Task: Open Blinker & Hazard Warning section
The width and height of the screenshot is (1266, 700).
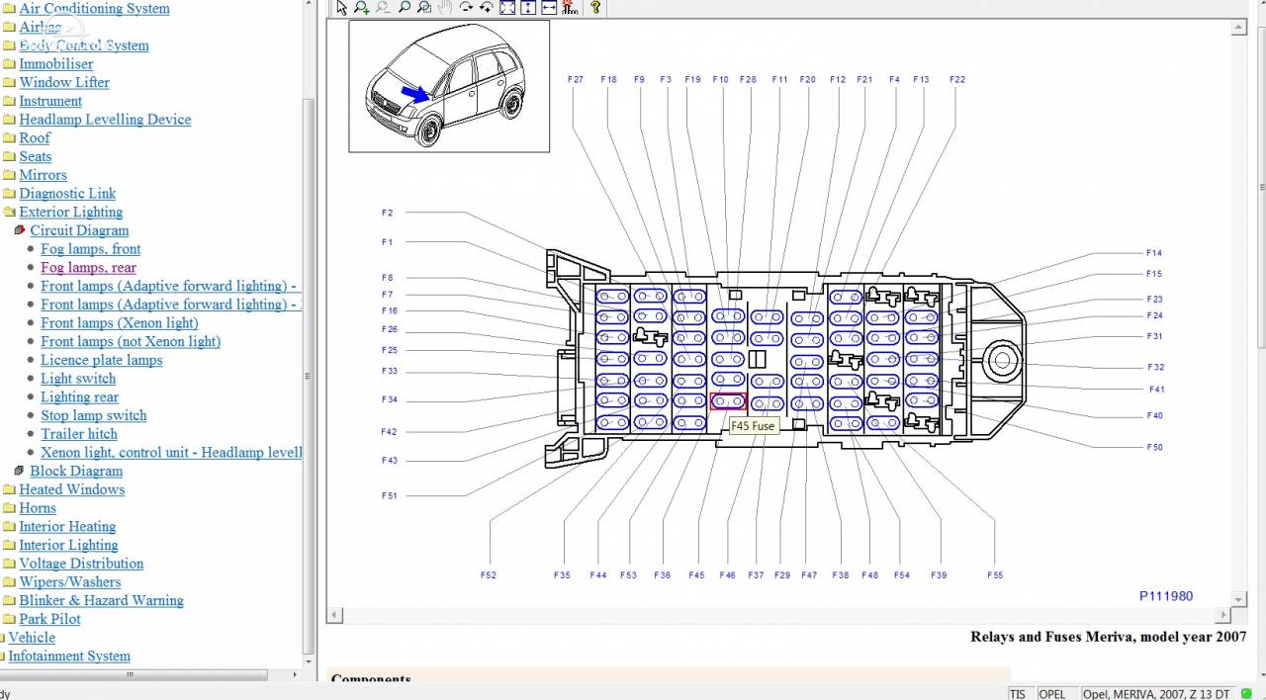Action: tap(101, 601)
